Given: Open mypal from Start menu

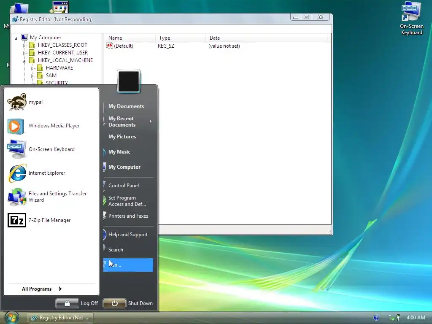Looking at the screenshot, I should 51,102.
